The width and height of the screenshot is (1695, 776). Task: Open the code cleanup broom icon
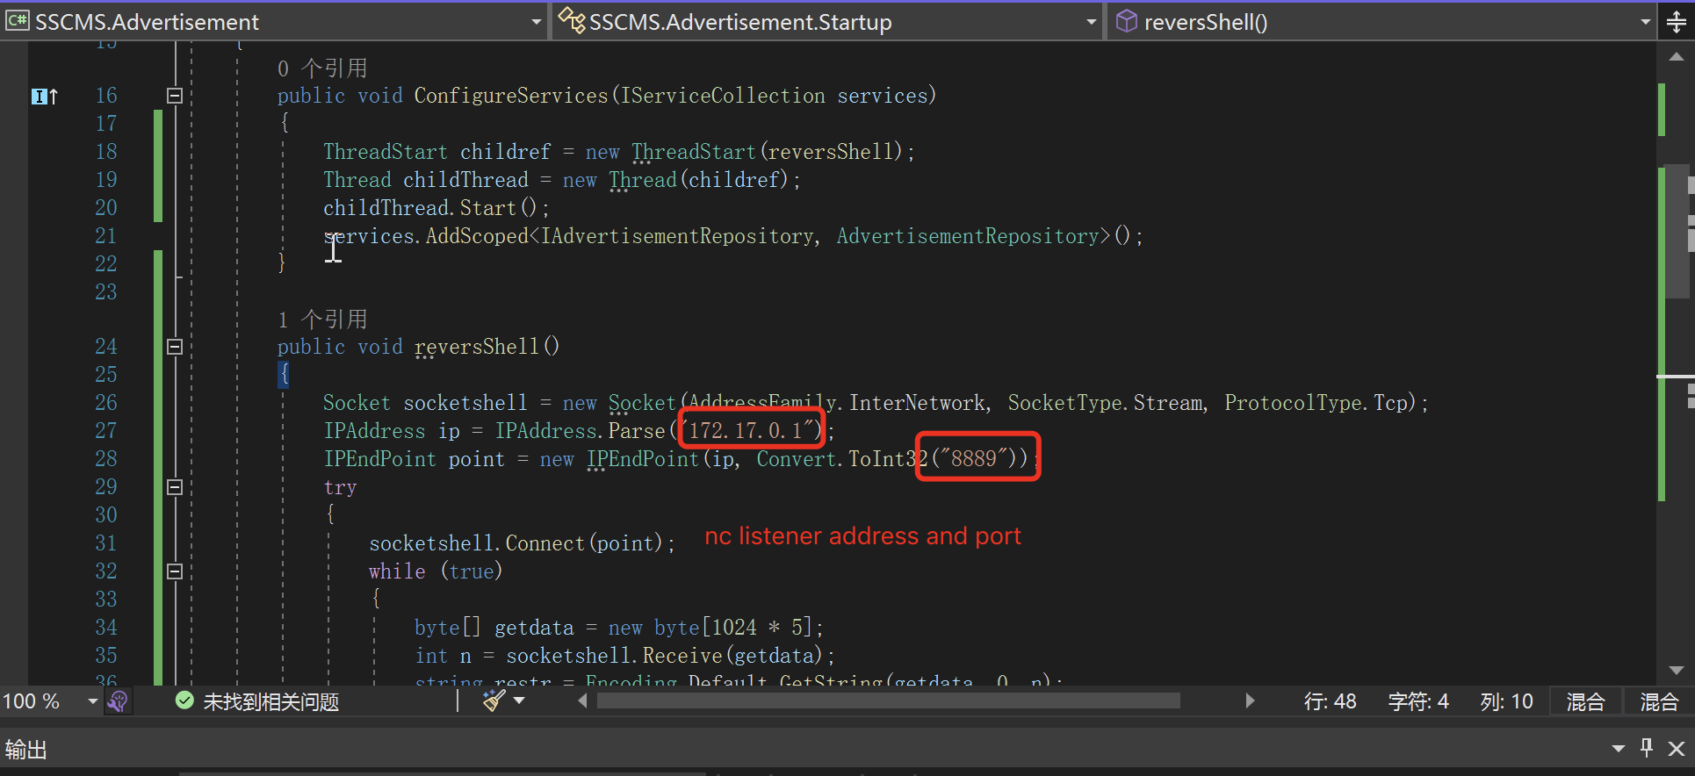click(494, 701)
